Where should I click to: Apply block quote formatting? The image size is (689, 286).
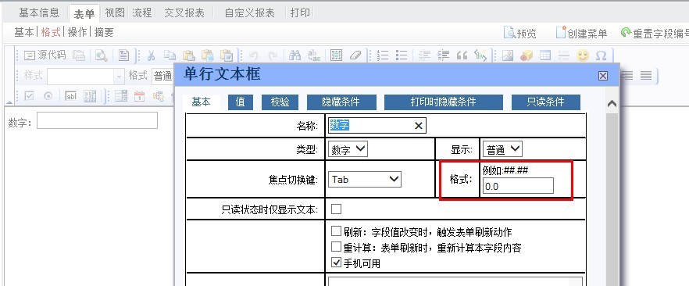462,55
